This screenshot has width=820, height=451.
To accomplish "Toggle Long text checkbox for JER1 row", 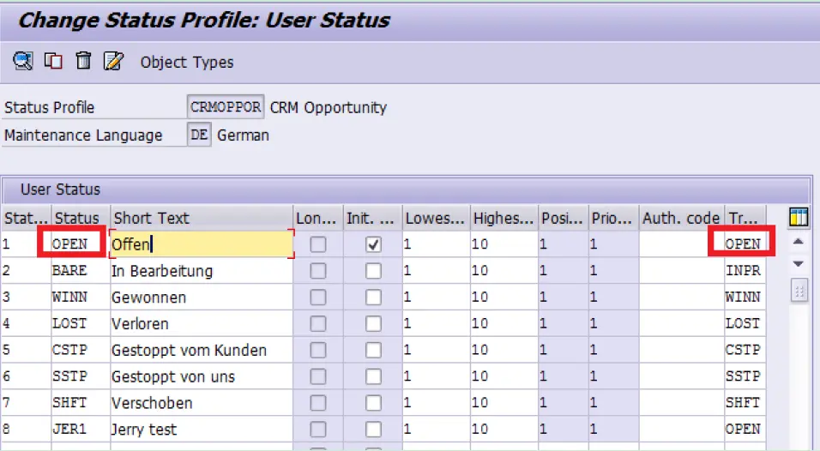I will [318, 429].
